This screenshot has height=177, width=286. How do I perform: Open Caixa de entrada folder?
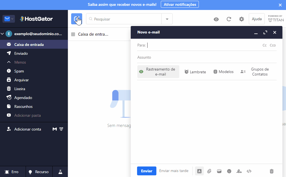pos(34,45)
